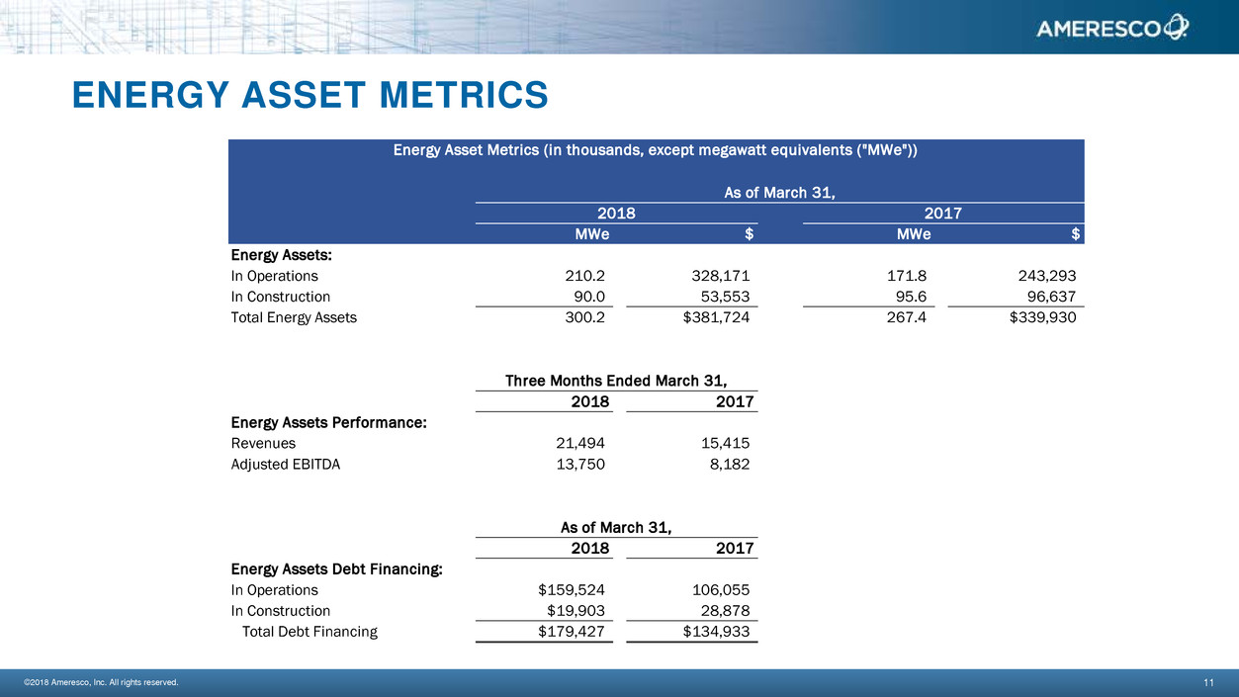This screenshot has width=1239, height=697.
Task: Click the Revenues row label
Action: pyautogui.click(x=263, y=444)
